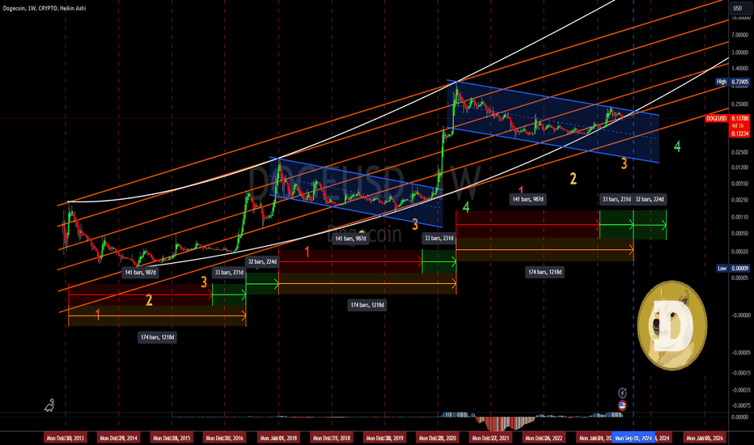Select the Mon Dec 30, 2019 date label

[384, 438]
